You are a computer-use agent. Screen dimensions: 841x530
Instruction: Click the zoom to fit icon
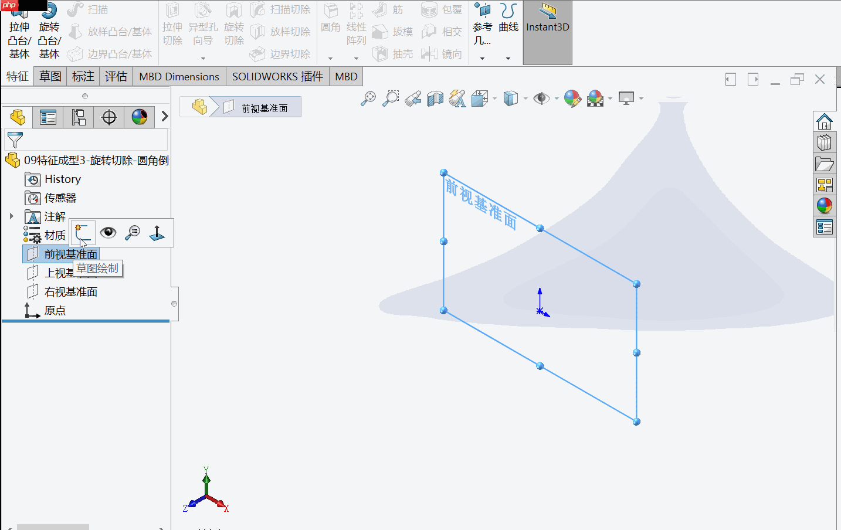(368, 98)
